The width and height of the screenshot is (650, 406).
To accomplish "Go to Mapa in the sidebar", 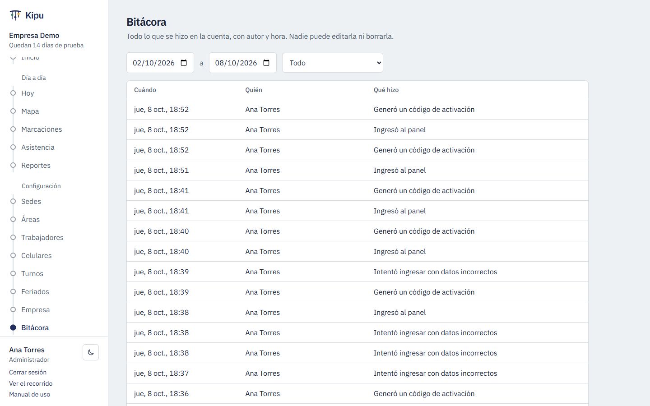I will point(30,111).
